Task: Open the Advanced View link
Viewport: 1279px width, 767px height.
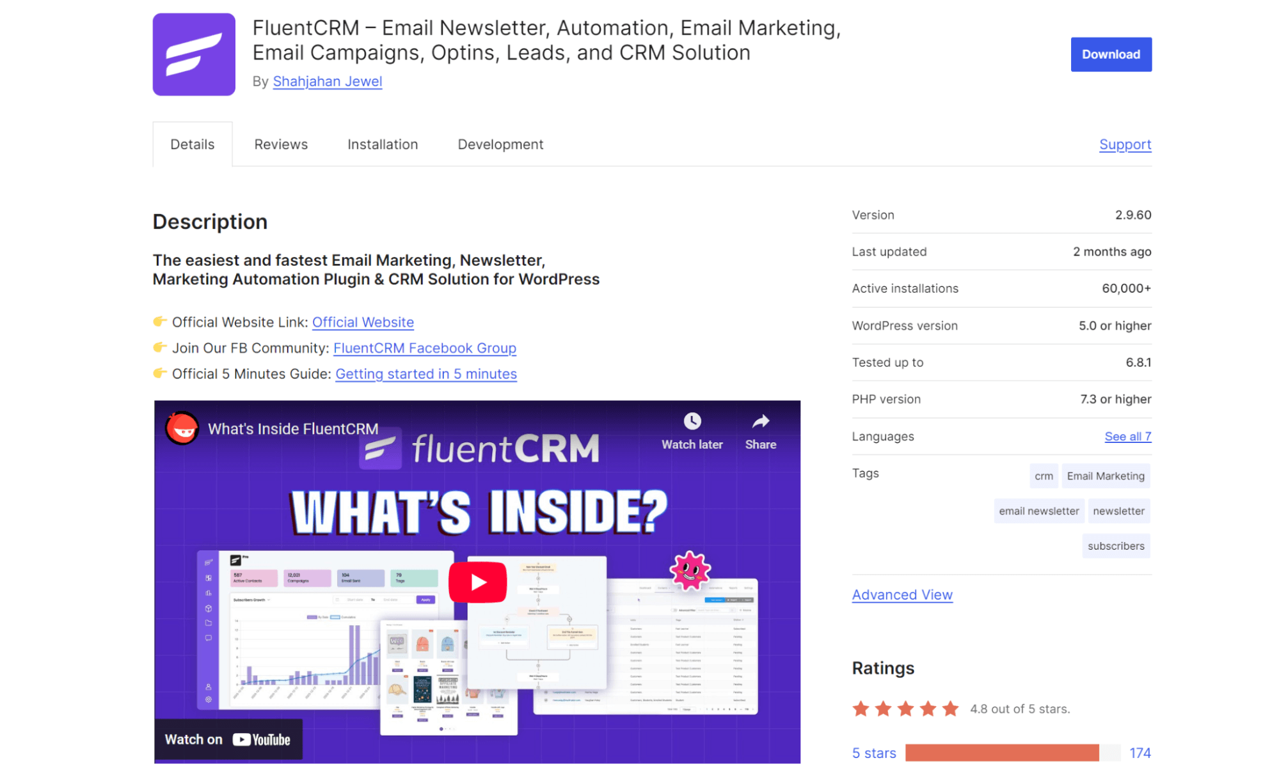Action: 902,595
